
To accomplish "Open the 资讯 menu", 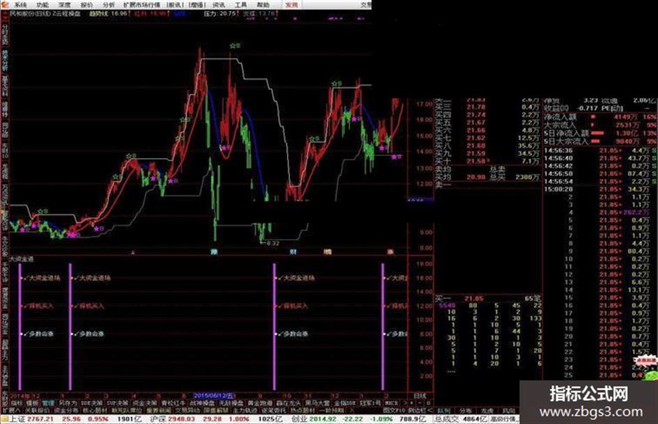I will tap(219, 5).
